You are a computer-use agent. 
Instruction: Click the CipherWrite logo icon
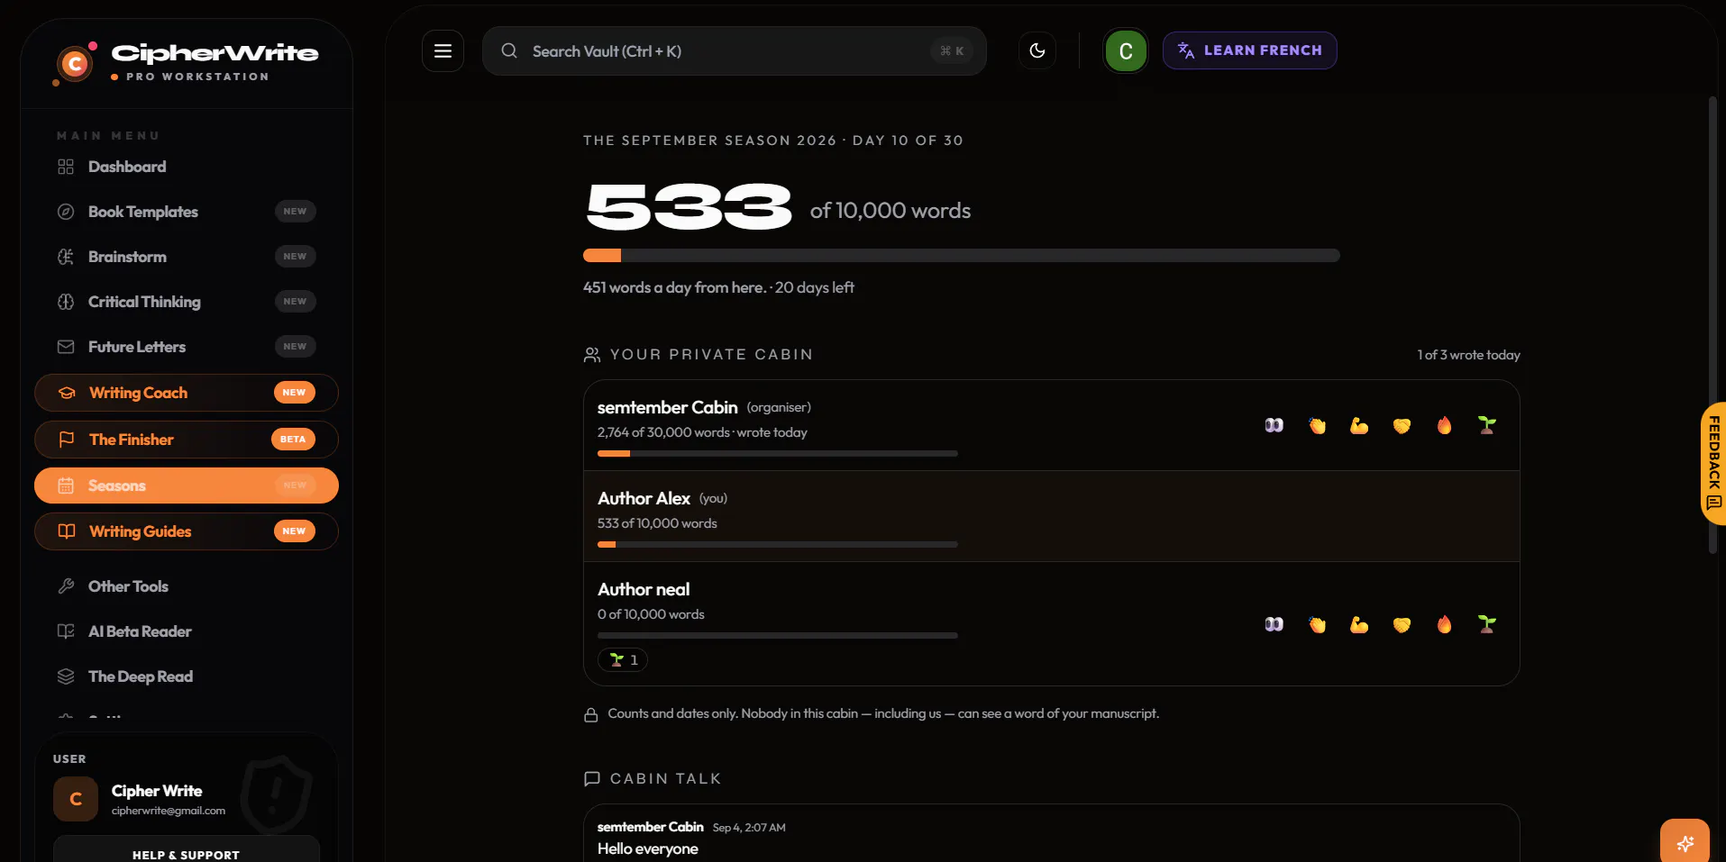pyautogui.click(x=75, y=63)
